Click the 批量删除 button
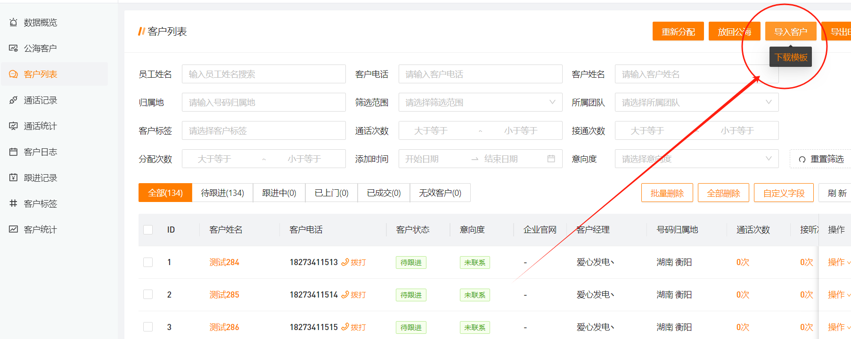This screenshot has width=851, height=339. point(667,193)
